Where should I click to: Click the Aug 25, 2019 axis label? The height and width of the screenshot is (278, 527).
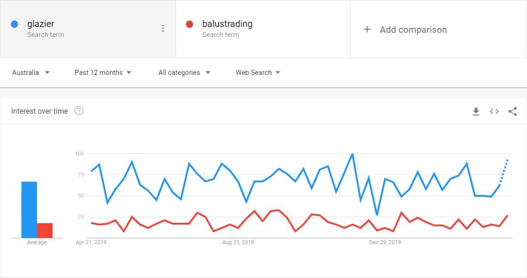(x=237, y=242)
